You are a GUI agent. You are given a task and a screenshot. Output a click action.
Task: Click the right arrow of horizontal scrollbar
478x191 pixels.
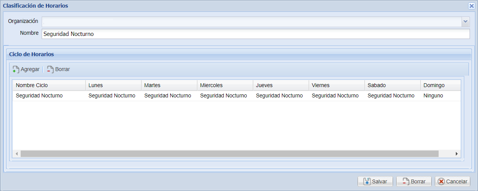pyautogui.click(x=457, y=154)
